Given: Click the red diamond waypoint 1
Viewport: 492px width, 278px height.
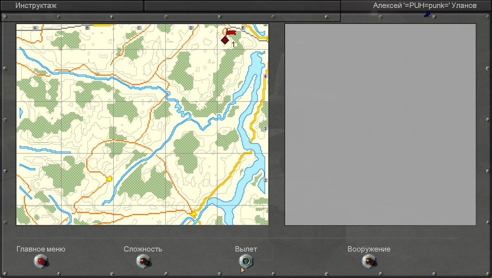Looking at the screenshot, I should pos(225,40).
